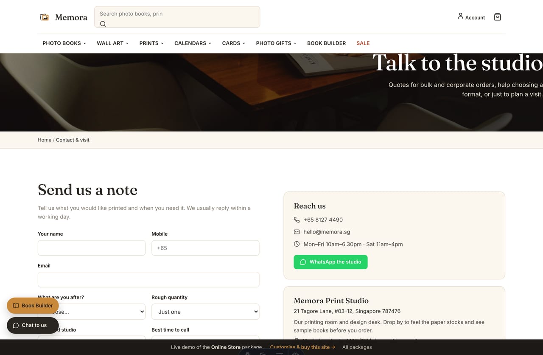
Task: Click the 'Reach us' heading
Action: pyautogui.click(x=310, y=206)
